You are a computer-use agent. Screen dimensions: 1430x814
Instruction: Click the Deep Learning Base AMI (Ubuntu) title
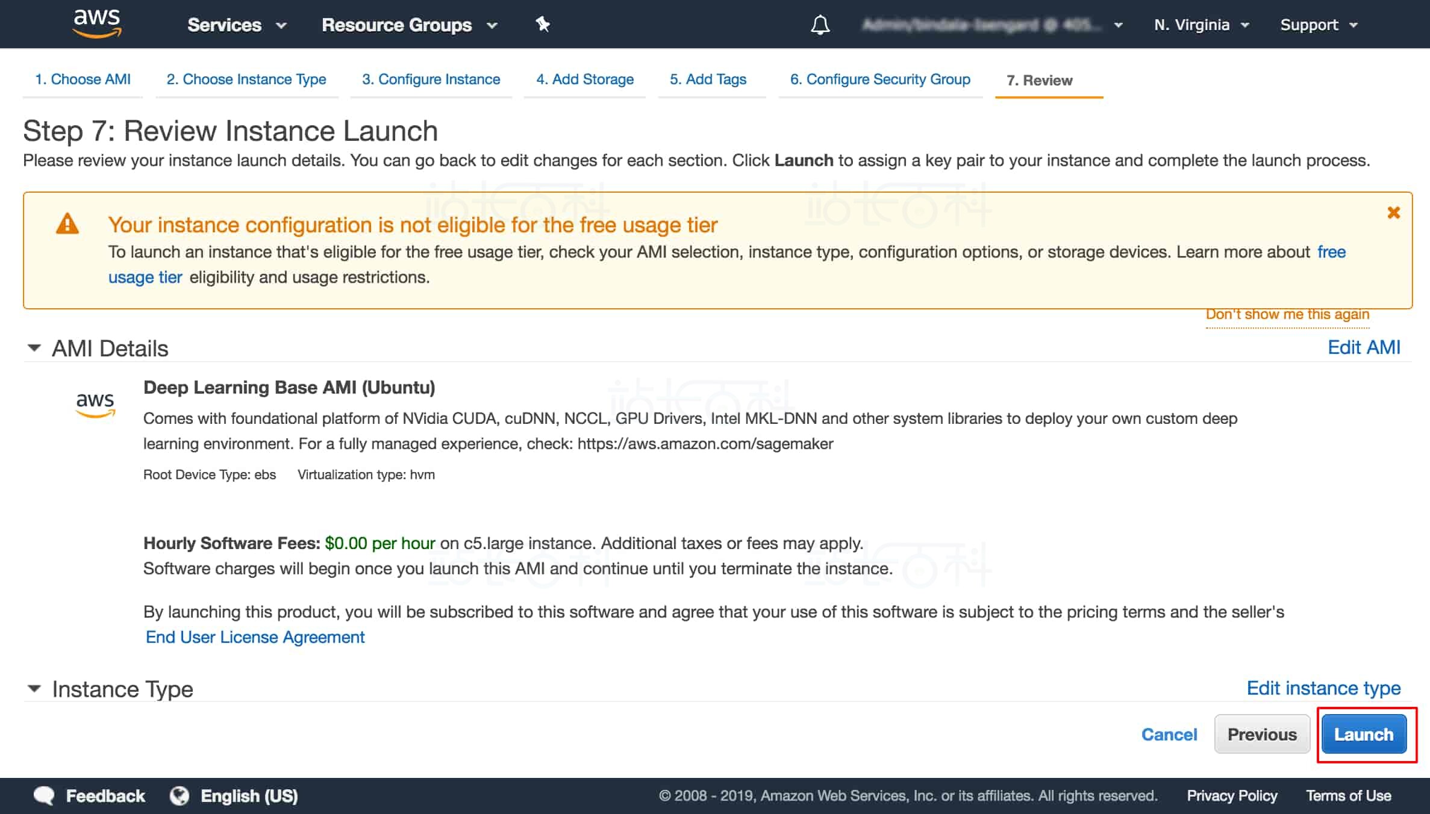tap(289, 387)
